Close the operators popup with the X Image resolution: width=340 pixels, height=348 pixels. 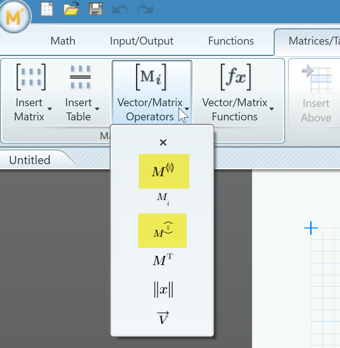163,142
